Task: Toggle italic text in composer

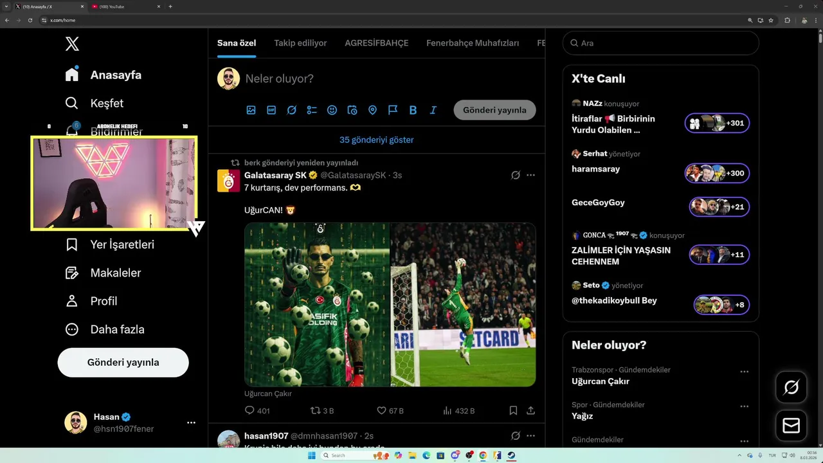Action: pos(433,110)
